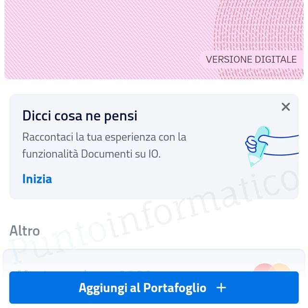Tap the 'Dicci cosa ne pensi' title
Image resolution: width=308 pixels, height=308 pixels.
click(x=80, y=115)
